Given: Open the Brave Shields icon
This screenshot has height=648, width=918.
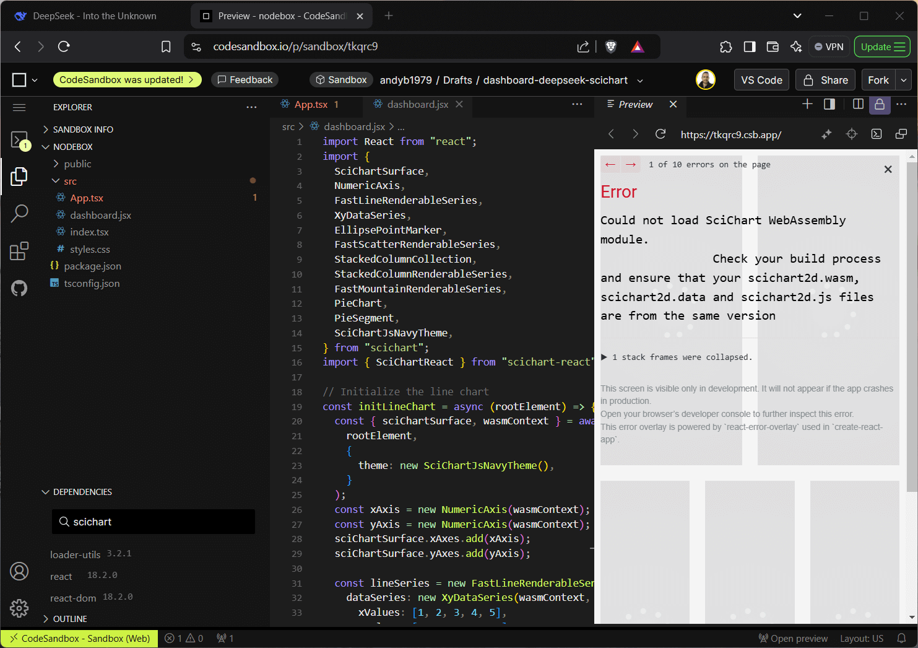Looking at the screenshot, I should (611, 46).
